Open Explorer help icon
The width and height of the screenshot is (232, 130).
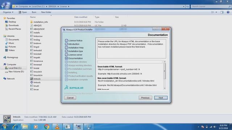[x=228, y=12]
